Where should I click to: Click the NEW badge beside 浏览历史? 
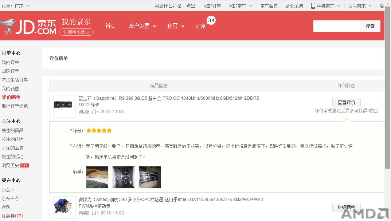pyautogui.click(x=25, y=165)
